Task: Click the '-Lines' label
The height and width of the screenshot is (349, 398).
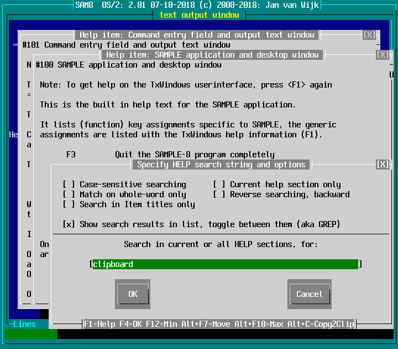Action: pyautogui.click(x=23, y=324)
